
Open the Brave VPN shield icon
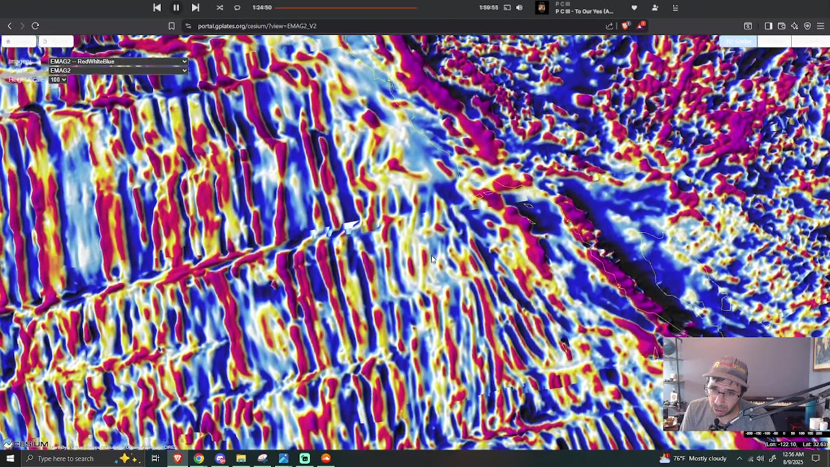tap(807, 26)
